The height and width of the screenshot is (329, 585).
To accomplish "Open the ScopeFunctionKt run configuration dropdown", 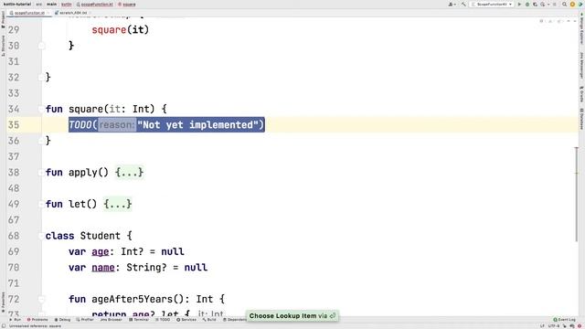I will 492,4.
